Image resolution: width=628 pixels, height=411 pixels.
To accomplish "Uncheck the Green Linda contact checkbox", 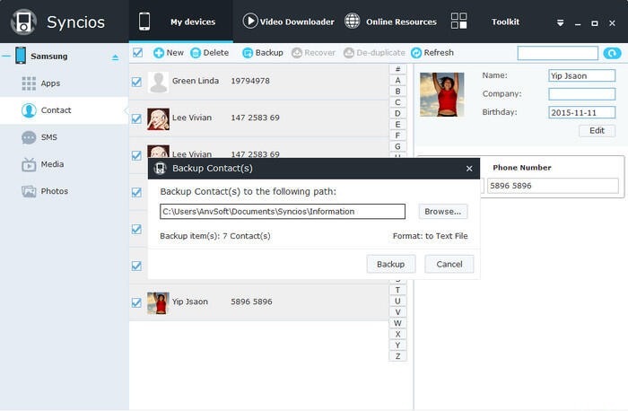I will coord(137,82).
